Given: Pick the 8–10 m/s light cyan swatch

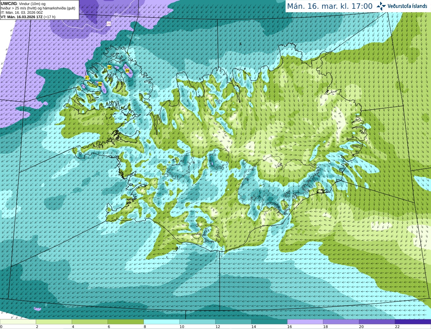Looking at the screenshot, I should (162, 322).
